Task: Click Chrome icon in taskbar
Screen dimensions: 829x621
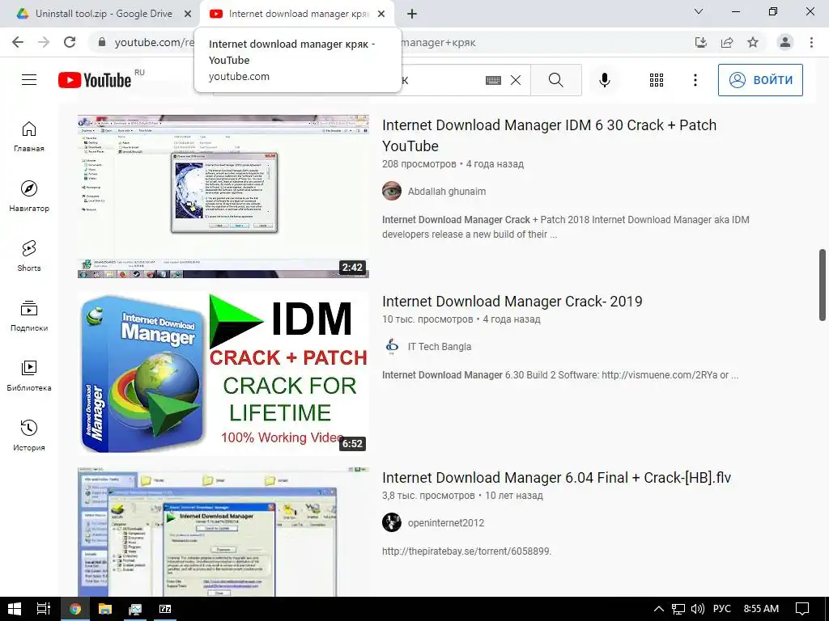Action: 75,609
